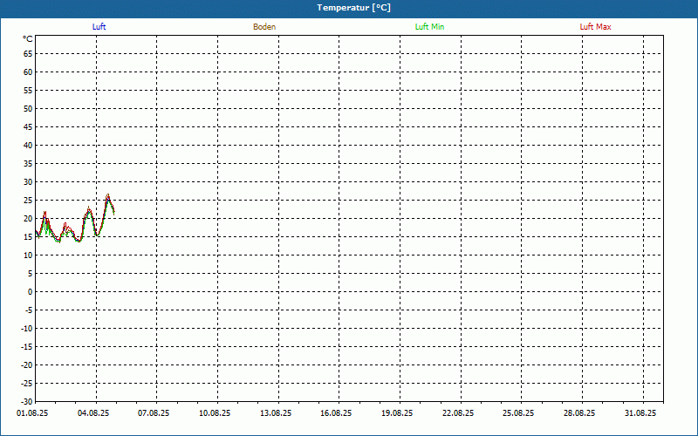
Task: Click the 35 value on temperature axis
Action: click(28, 164)
